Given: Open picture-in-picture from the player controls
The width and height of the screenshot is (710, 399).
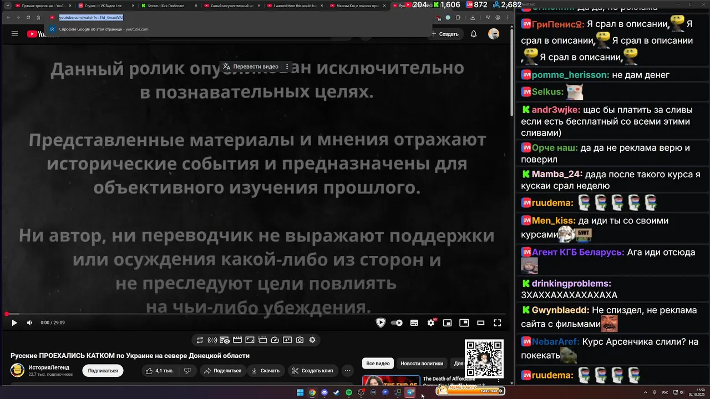Looking at the screenshot, I should click(464, 323).
